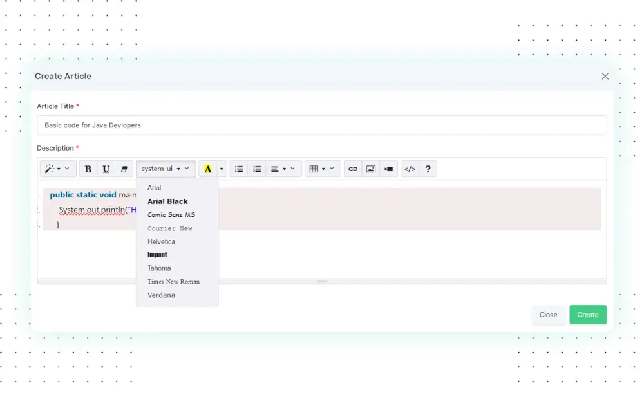Click the Article Title input field
This screenshot has width=644, height=395.
pyautogui.click(x=322, y=125)
